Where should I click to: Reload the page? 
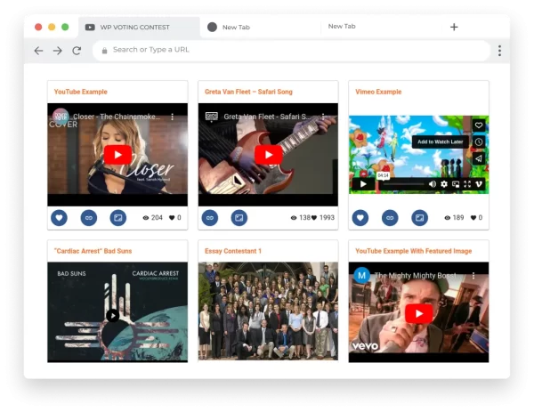click(x=77, y=51)
